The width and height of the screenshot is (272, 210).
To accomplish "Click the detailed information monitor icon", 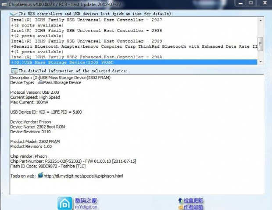I will point(14,71).
